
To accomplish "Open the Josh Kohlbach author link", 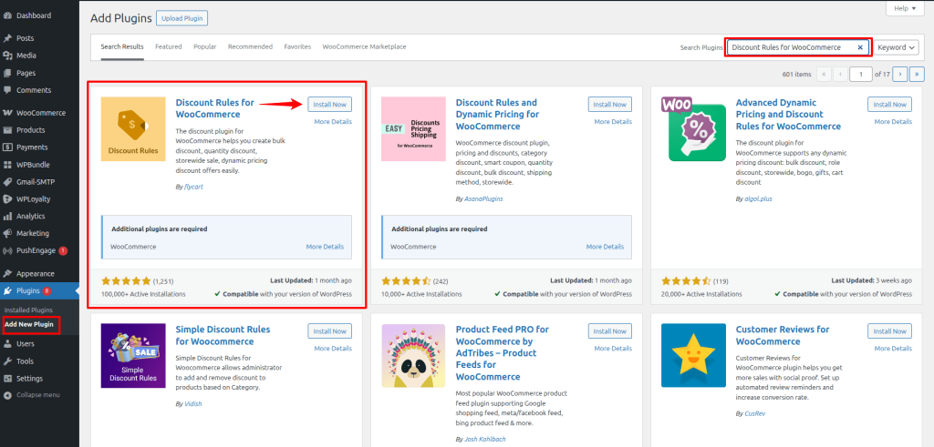I will (x=486, y=440).
